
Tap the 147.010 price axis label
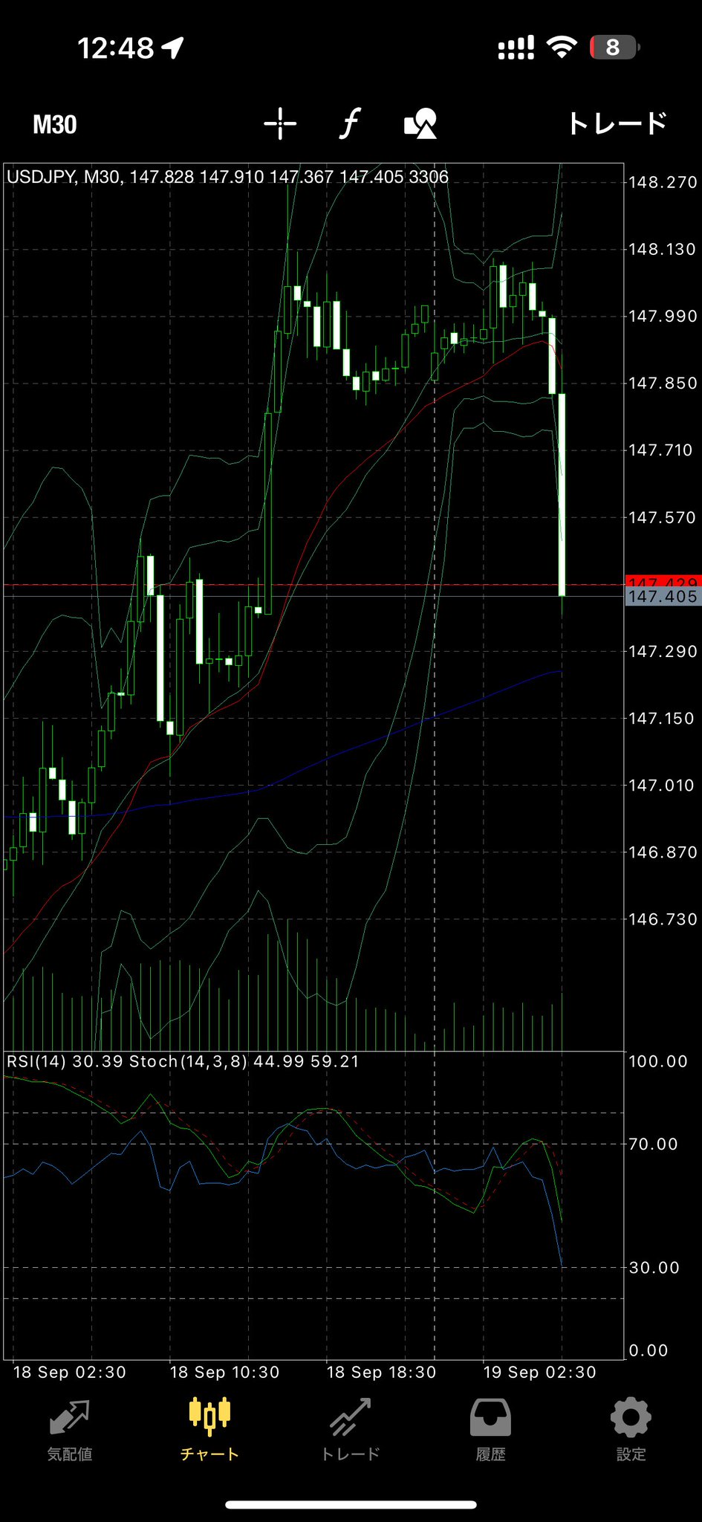coord(663,785)
